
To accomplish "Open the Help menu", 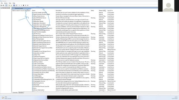I will click(x=14, y=3).
